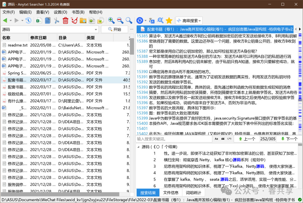
Task: Click the 开始 search button
Action: 114,29
